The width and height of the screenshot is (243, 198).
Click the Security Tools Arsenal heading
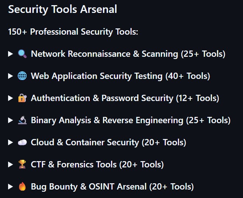point(62,10)
